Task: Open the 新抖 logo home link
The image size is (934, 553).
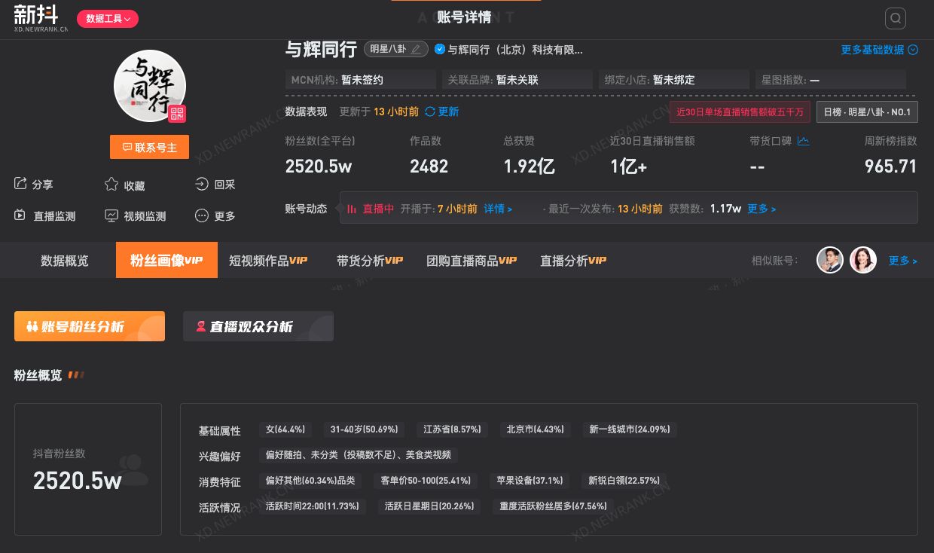Action: coord(41,18)
